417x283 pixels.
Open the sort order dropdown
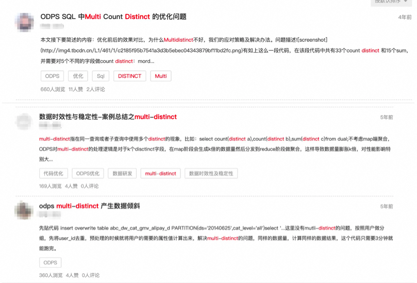pyautogui.click(x=391, y=2)
